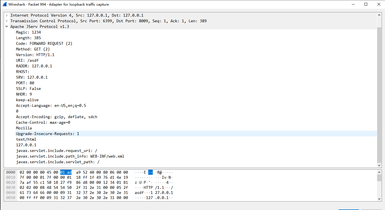Select the text/html row

pos(26,139)
